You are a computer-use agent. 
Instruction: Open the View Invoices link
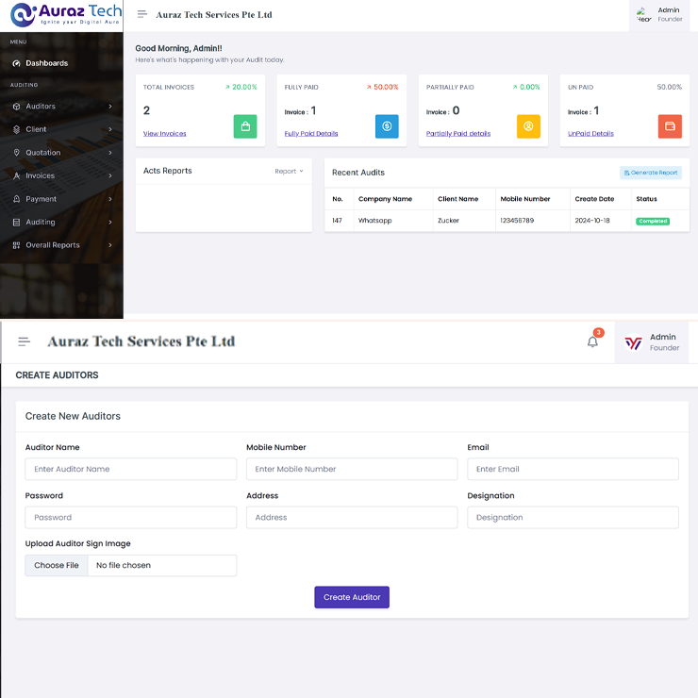165,134
